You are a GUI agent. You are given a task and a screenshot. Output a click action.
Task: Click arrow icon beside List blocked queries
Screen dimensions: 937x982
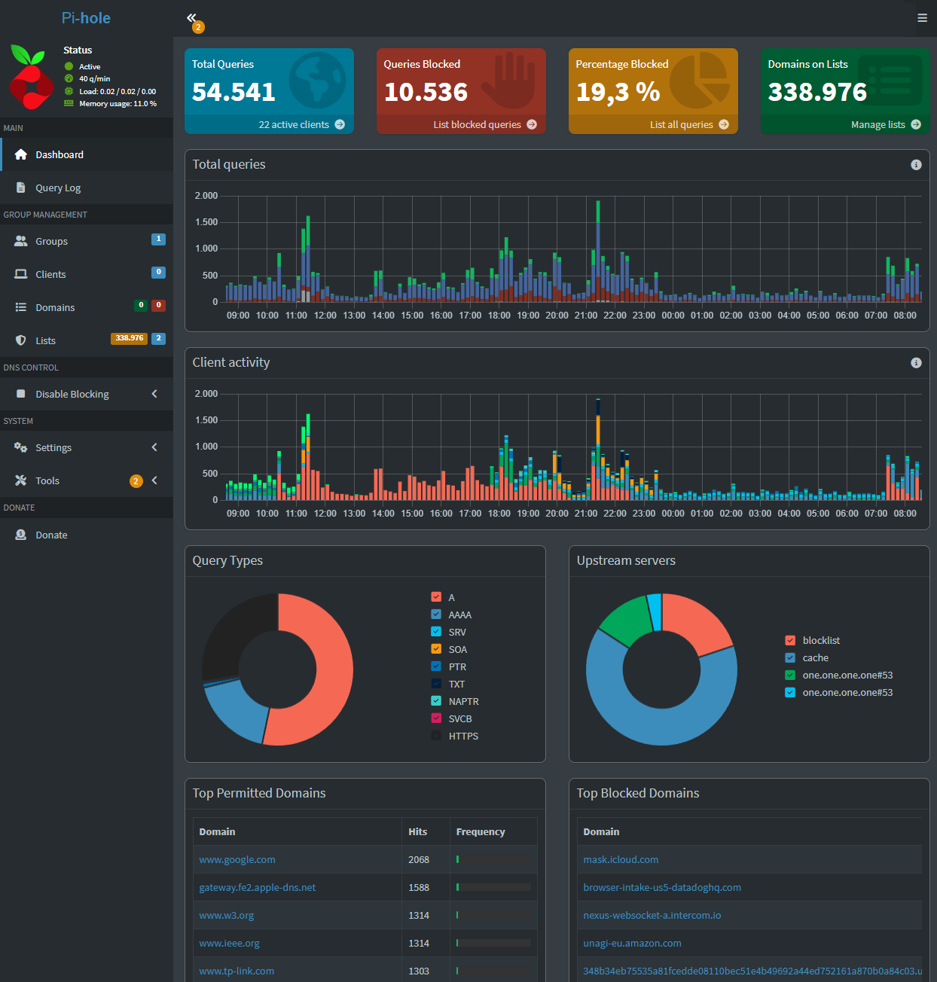[532, 124]
